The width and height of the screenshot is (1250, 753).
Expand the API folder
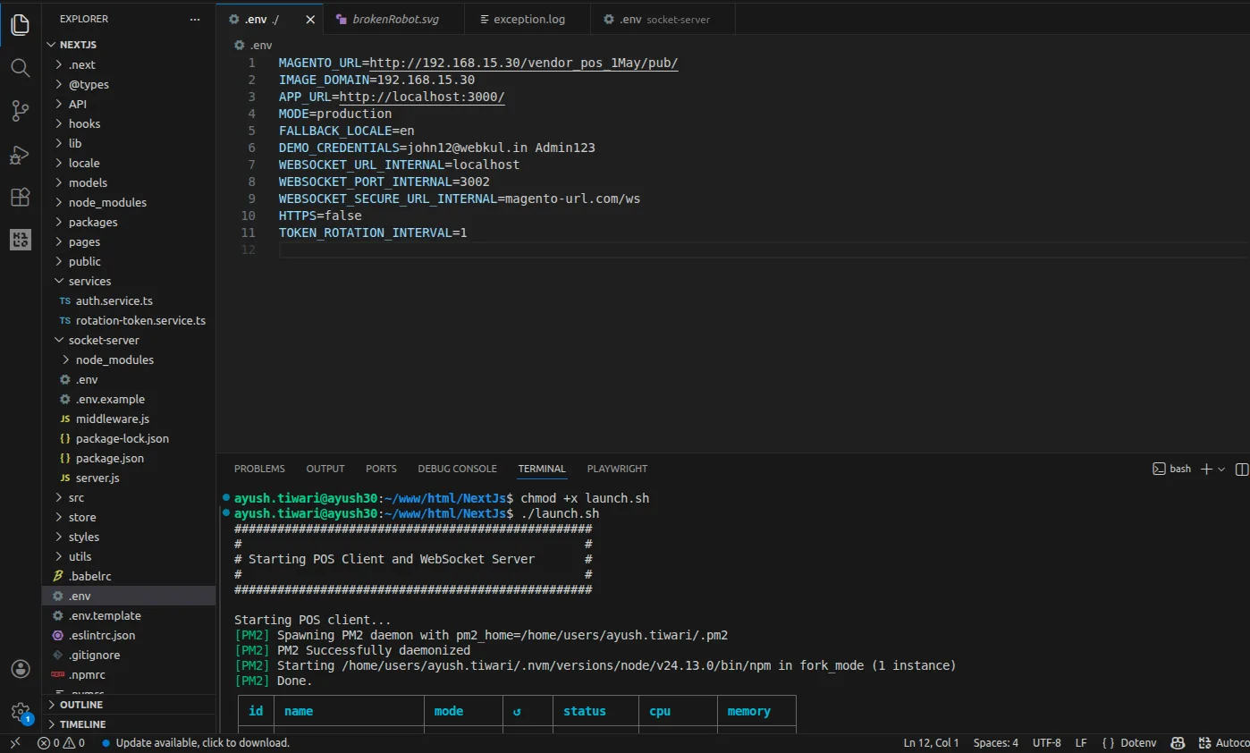[129, 104]
